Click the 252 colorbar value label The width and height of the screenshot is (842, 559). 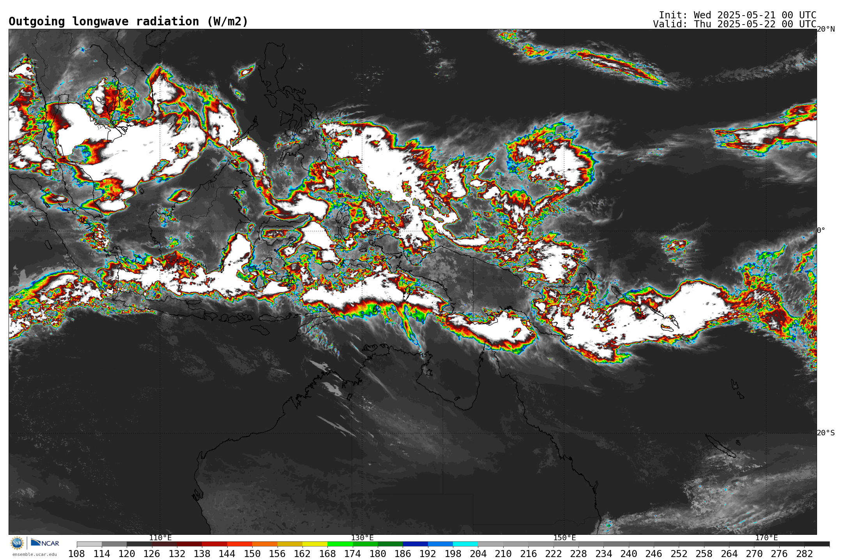point(679,554)
